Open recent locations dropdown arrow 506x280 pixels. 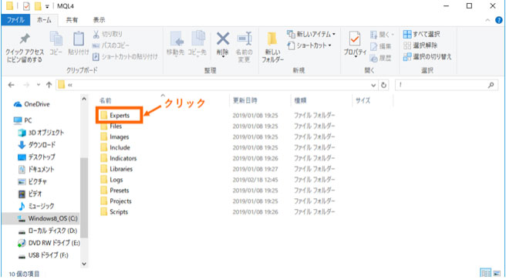[39, 85]
